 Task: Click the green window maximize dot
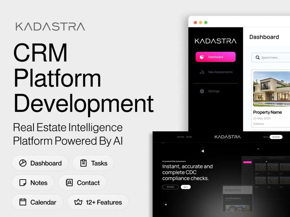coord(206,23)
